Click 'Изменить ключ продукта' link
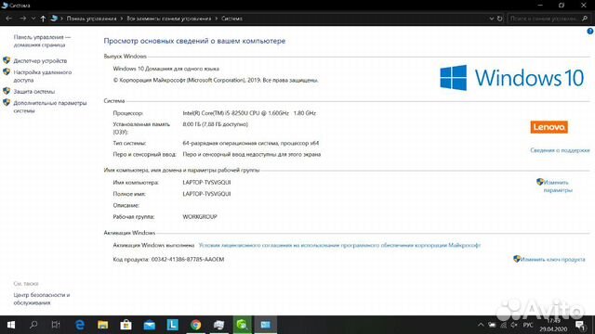 (x=552, y=260)
